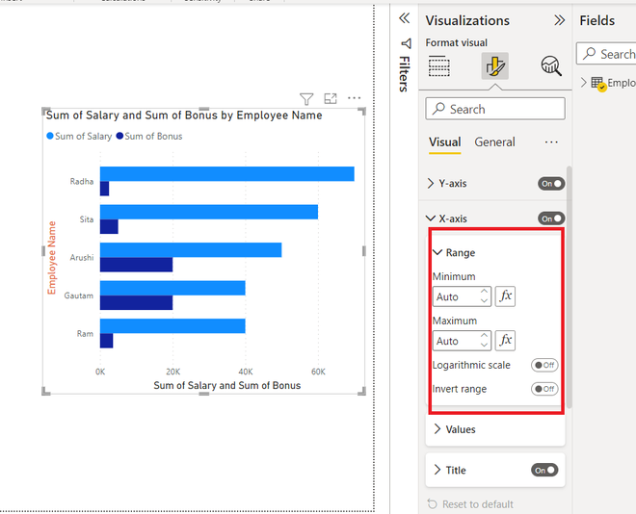Click the x-axis title below chart

coord(227,385)
